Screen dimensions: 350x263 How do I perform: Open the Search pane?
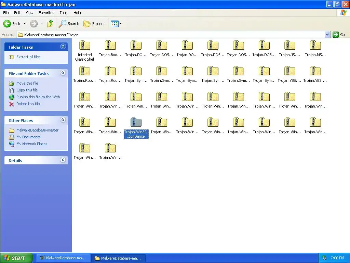pyautogui.click(x=69, y=24)
